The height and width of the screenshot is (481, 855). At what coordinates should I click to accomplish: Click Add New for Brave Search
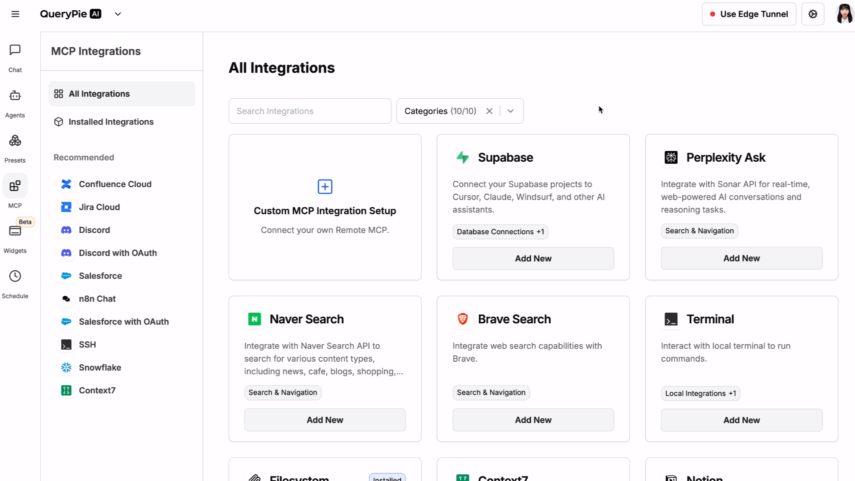click(533, 420)
